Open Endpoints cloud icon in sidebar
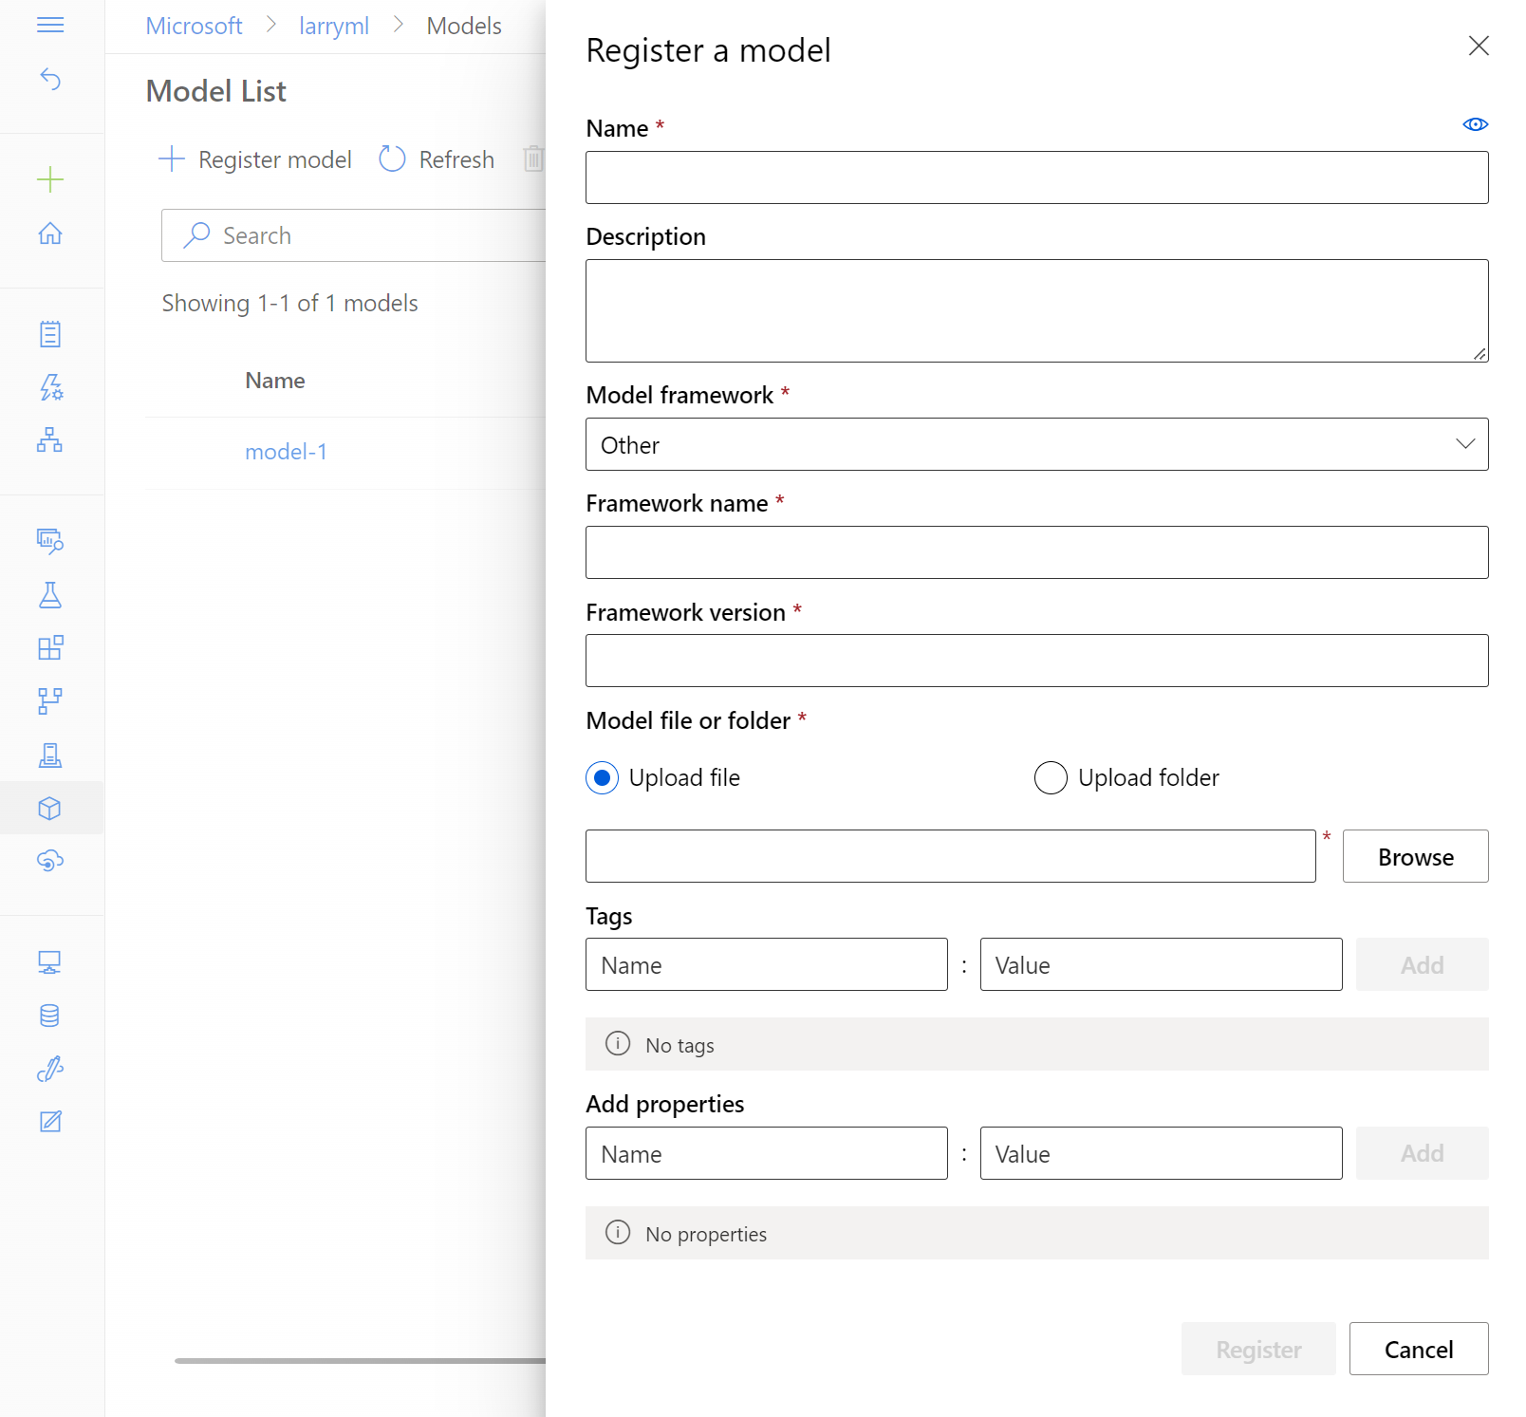Screen dimensions: 1526x1417 (x=50, y=861)
